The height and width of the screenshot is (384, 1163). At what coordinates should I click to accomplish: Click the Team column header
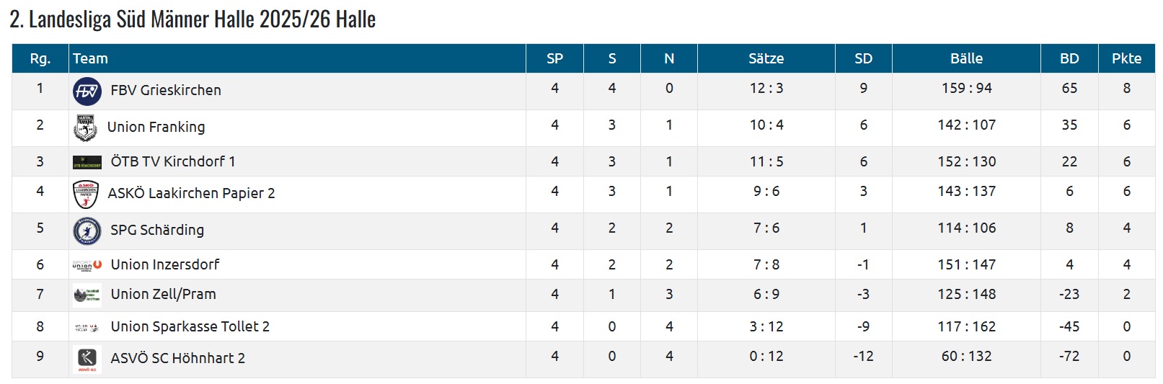(90, 59)
